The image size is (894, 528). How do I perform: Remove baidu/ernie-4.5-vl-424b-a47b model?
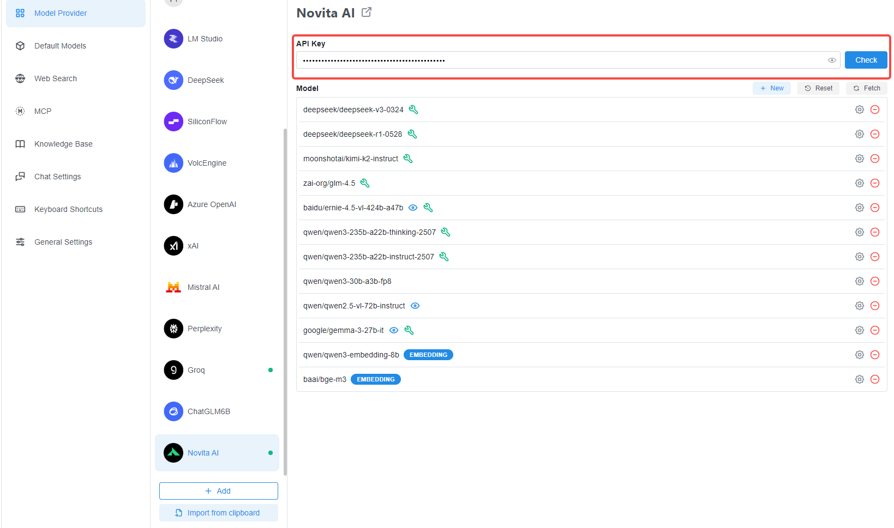[x=875, y=208]
